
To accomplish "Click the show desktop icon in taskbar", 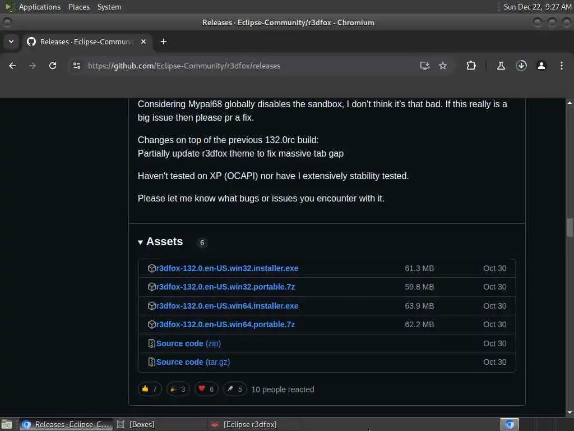I will coord(7,424).
